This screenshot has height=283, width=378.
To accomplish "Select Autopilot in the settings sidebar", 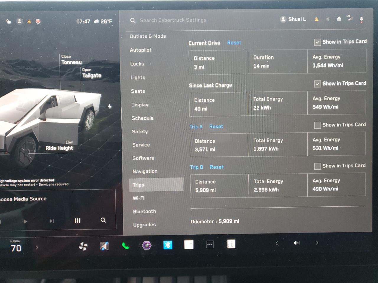I will pyautogui.click(x=141, y=50).
